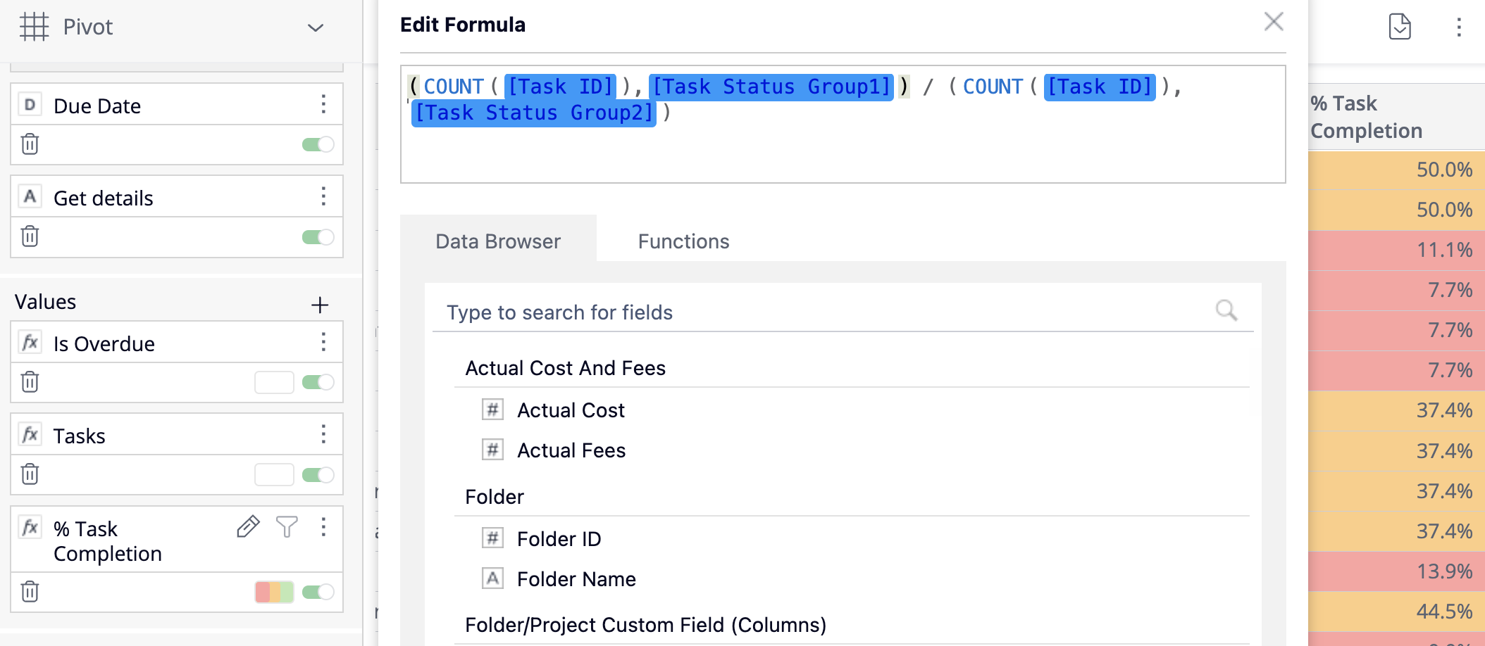Screen dimensions: 1485x646
Task: Add a new value with the plus icon
Action: pos(320,305)
